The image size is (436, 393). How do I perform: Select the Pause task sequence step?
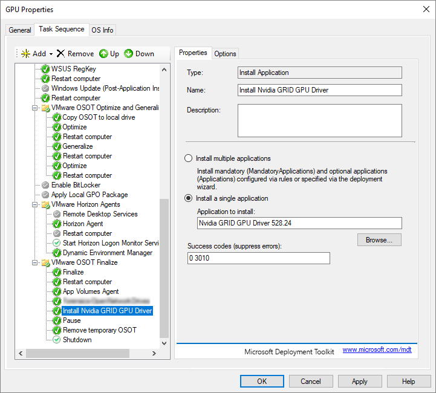[72, 320]
